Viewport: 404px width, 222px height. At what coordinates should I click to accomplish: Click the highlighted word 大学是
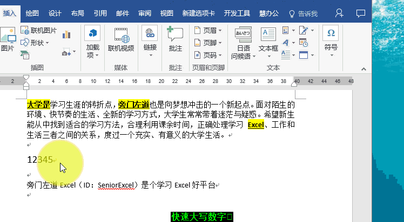38,105
